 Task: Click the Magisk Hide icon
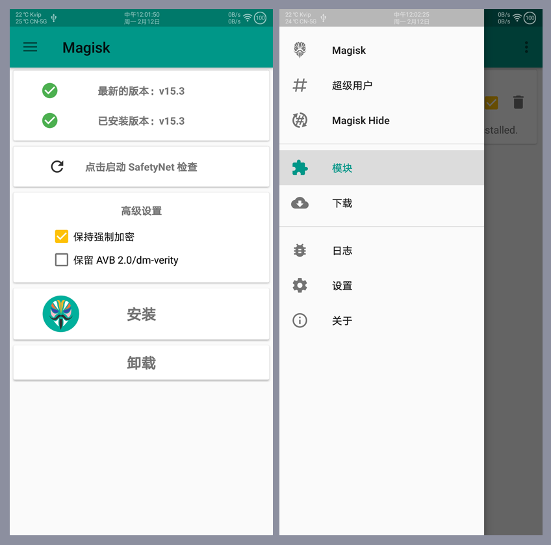(x=300, y=120)
